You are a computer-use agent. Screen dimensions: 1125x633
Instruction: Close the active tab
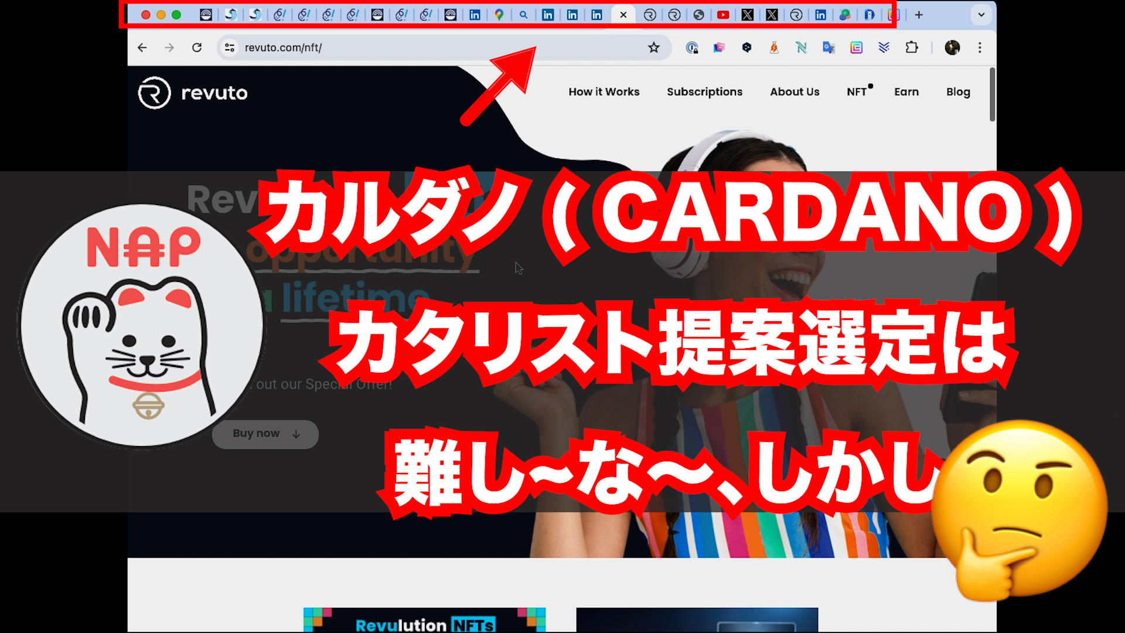tap(623, 15)
